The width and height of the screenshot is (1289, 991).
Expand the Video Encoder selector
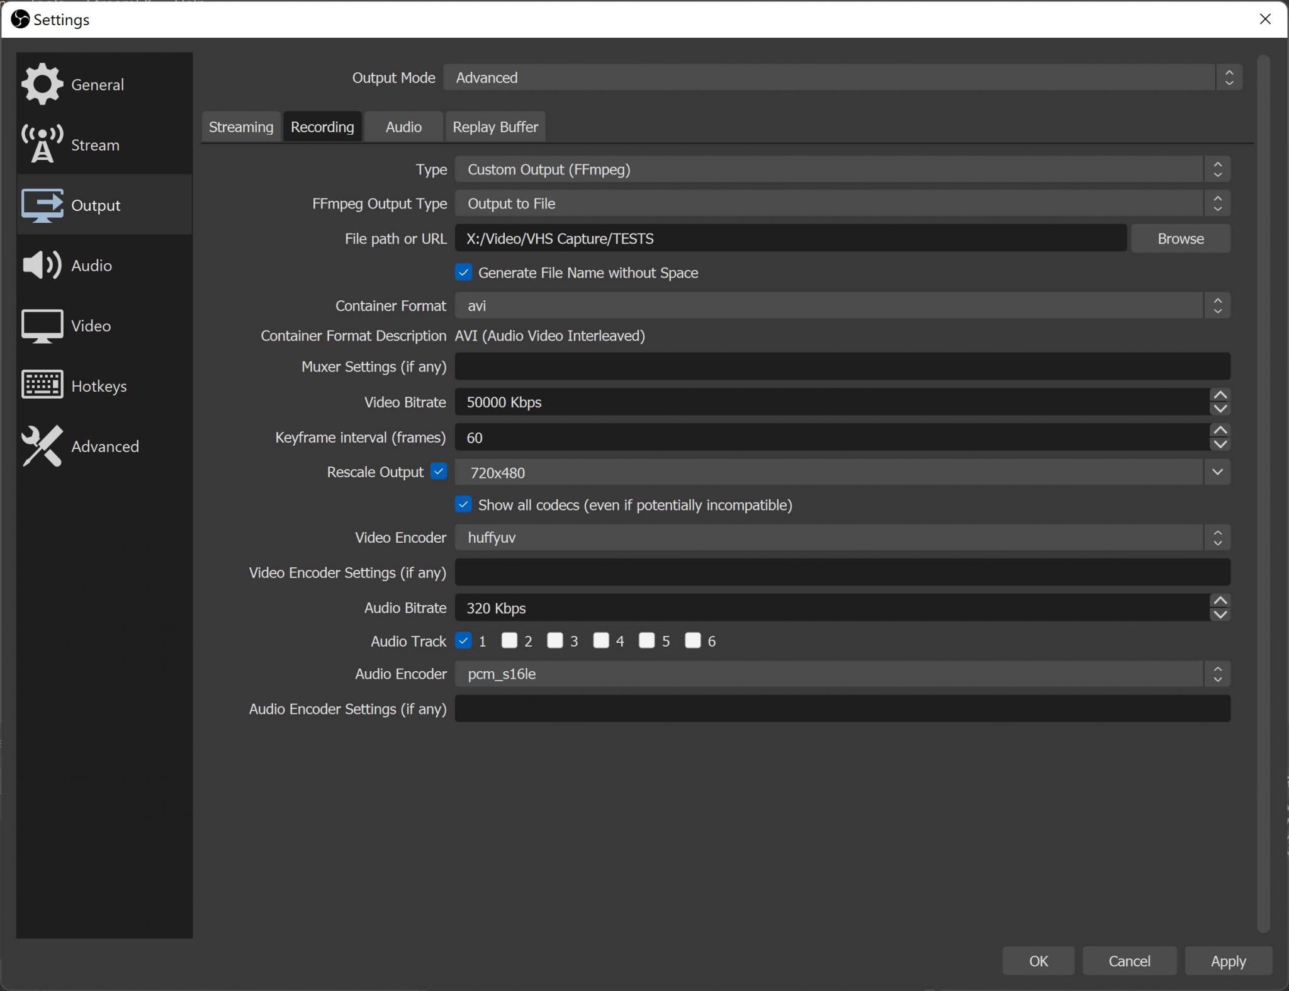1218,537
